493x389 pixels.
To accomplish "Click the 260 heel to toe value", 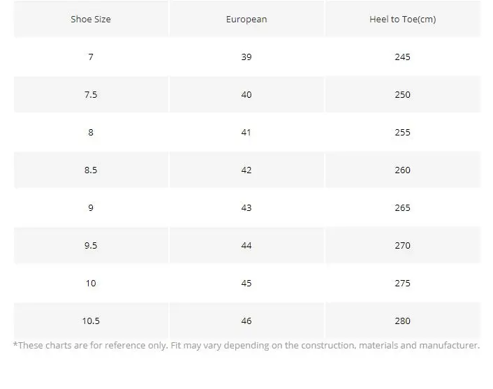I will pyautogui.click(x=403, y=170).
